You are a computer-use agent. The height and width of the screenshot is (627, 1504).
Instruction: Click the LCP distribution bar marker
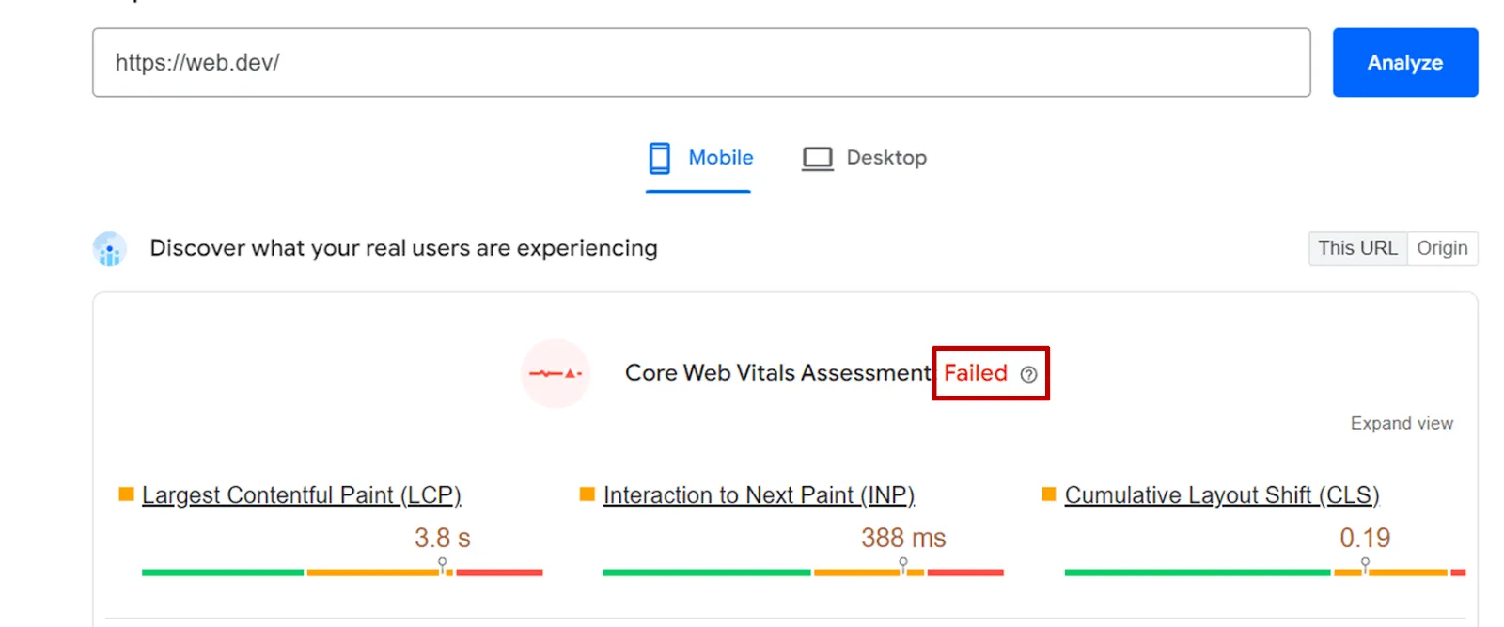click(443, 565)
